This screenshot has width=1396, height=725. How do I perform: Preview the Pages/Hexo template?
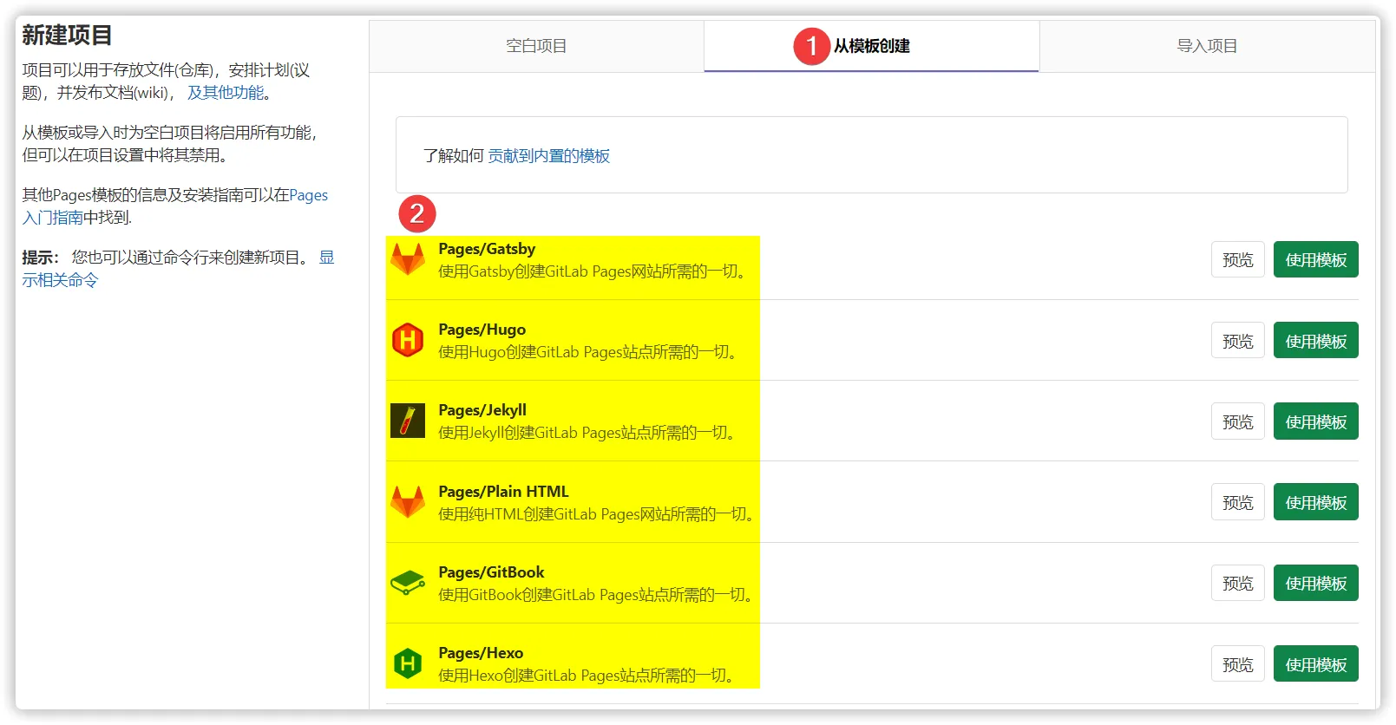coord(1237,664)
